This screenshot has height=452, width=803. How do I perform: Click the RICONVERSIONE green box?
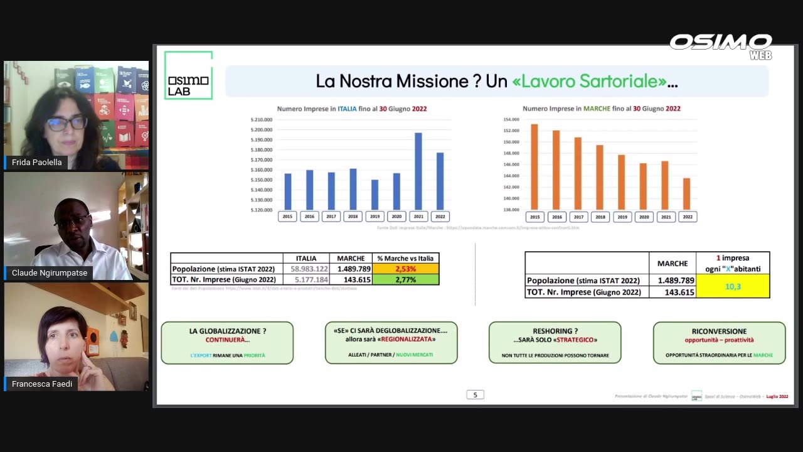(x=719, y=343)
